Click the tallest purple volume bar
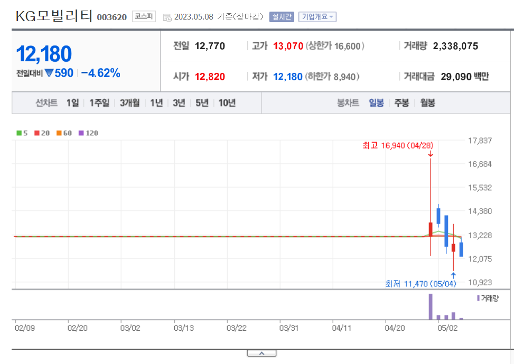The height and width of the screenshot is (364, 514). 431,306
